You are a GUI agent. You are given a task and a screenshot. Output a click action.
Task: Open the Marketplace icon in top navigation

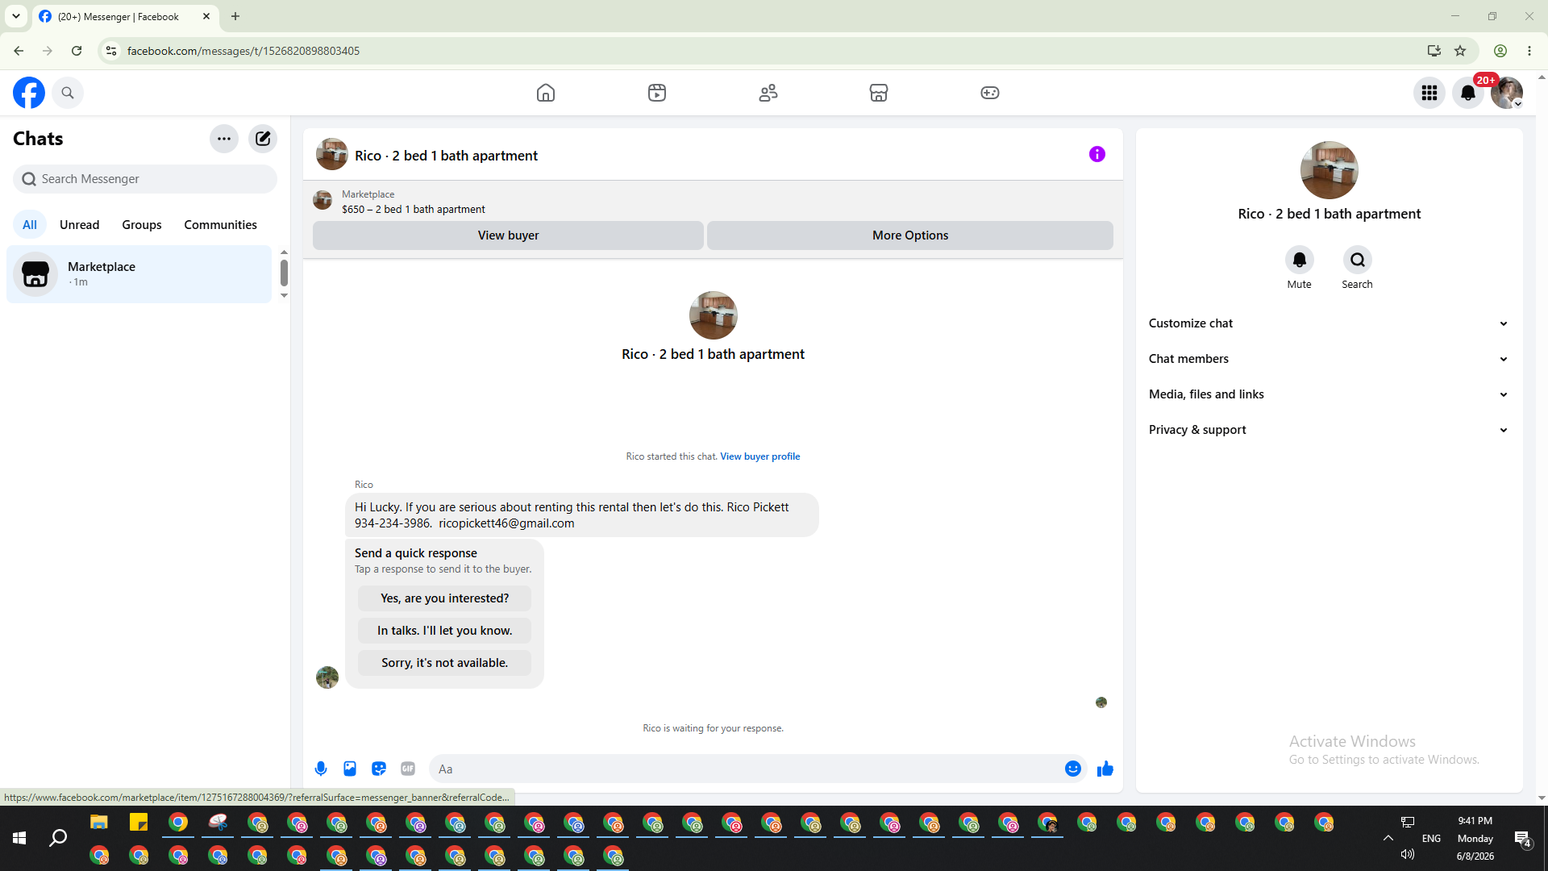coord(879,93)
